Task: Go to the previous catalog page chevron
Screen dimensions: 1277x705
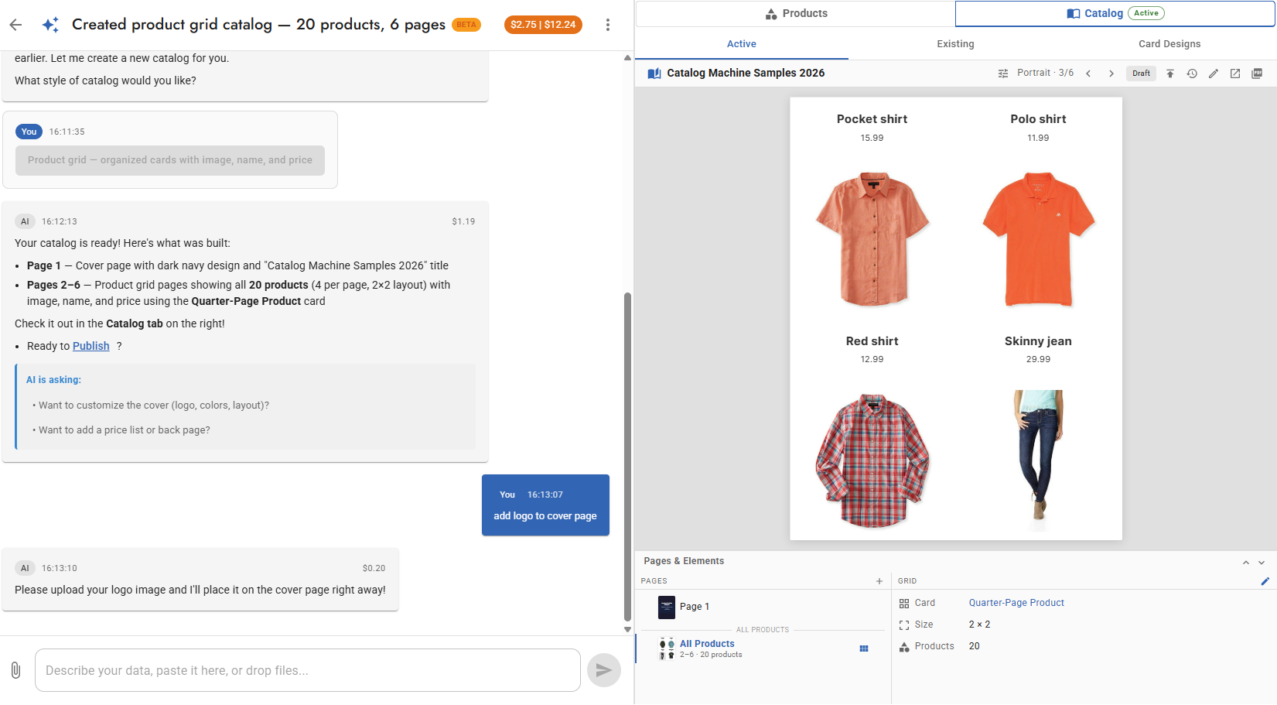Action: pos(1088,73)
